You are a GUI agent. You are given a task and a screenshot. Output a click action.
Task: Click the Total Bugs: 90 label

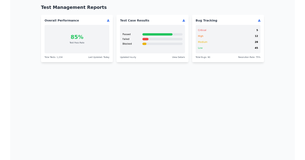[x=203, y=57]
